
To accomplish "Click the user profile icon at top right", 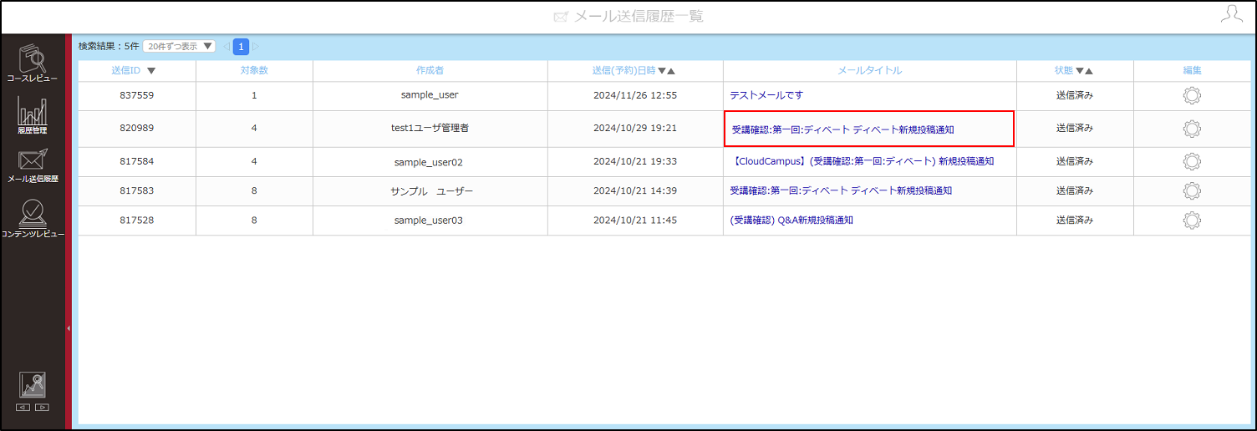I will (x=1231, y=13).
